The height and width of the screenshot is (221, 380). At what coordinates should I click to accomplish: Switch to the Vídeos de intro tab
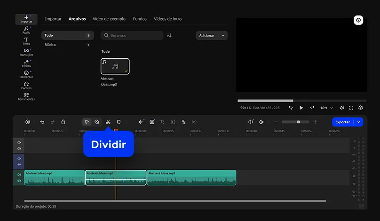tap(167, 19)
